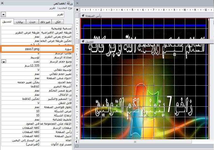This screenshot has width=214, height=150.
Task: Close the property sheet pane
Action: click(x=2, y=3)
